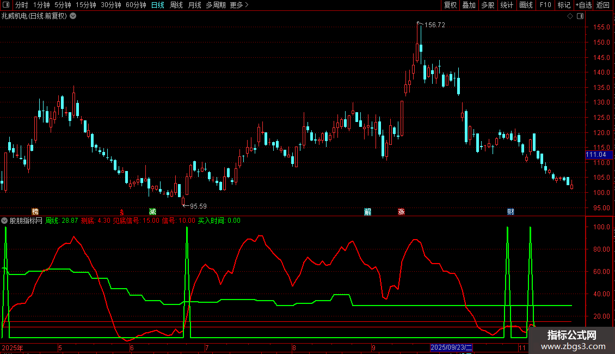Open the 多股 multi-stock view

coord(488,5)
